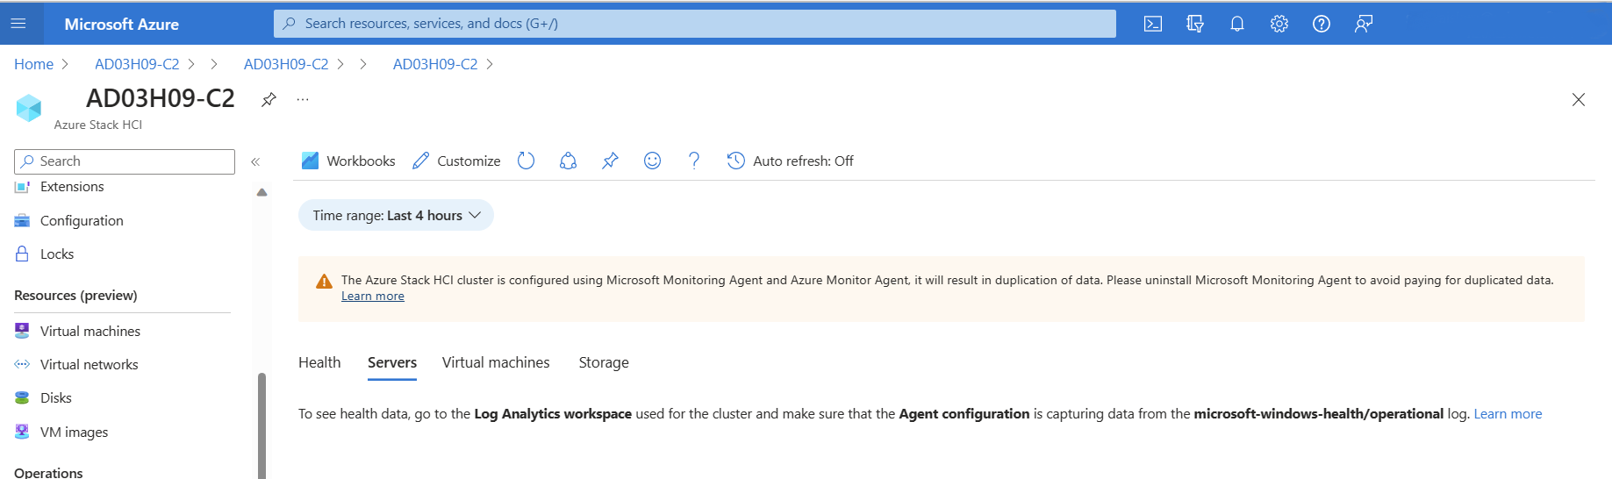
Task: Open the Workbooks button
Action: click(x=348, y=161)
